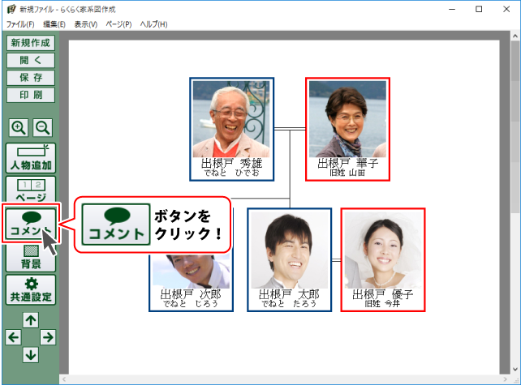Screen dimensions: 521x385
Task: Maximize the らくらく家系図作成 window
Action: 479,9
